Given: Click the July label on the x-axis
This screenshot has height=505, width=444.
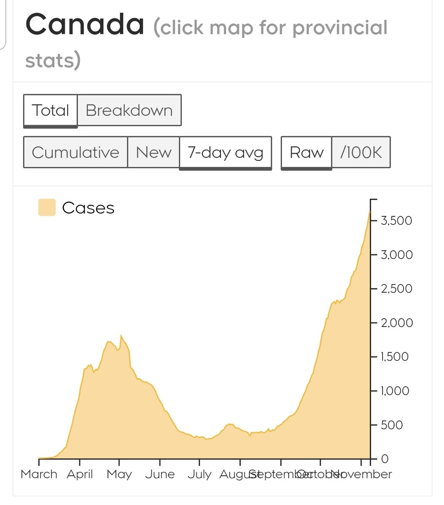Looking at the screenshot, I should point(199,474).
